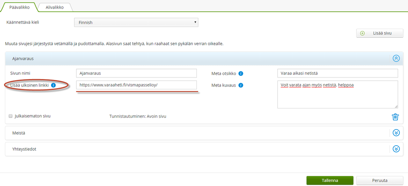
Task: Open the Käännettävä kieli dropdown
Action: tap(136, 22)
